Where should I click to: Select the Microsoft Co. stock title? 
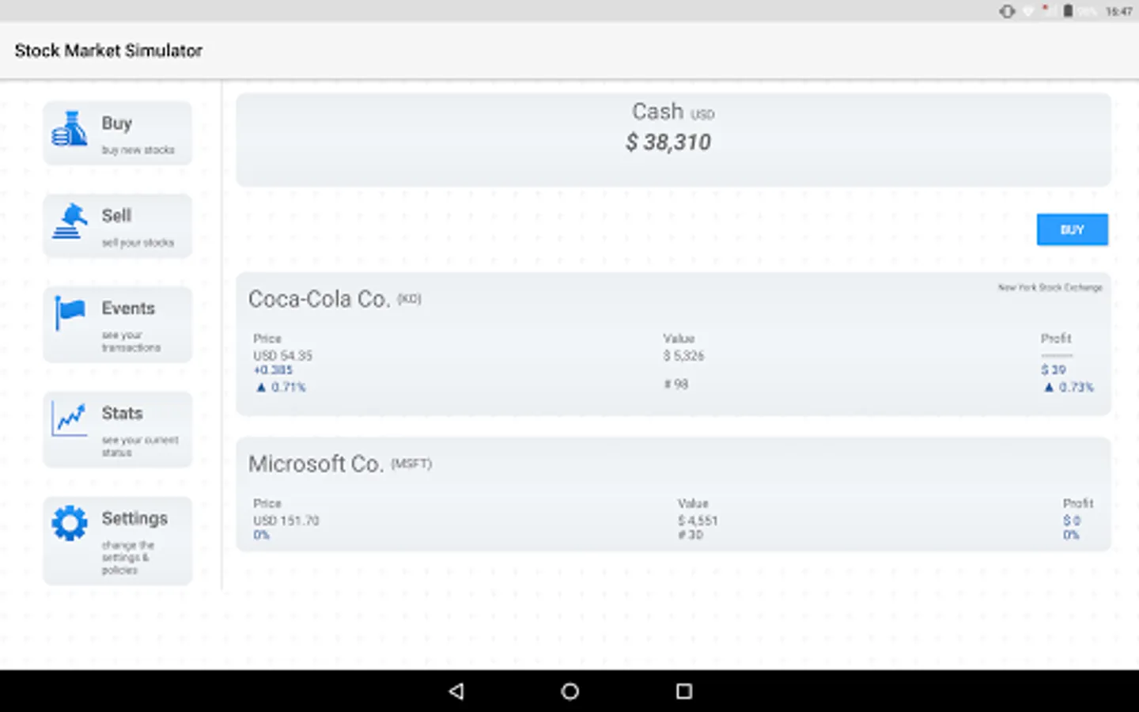pyautogui.click(x=316, y=464)
